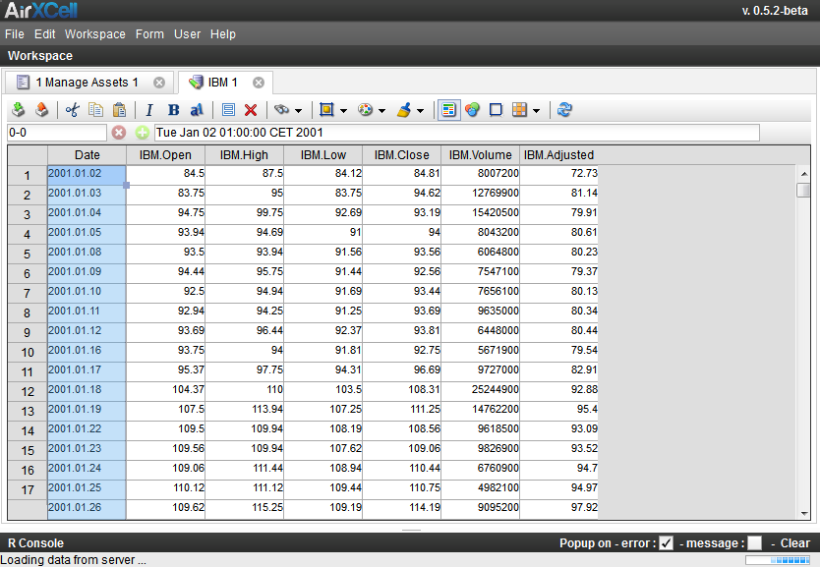This screenshot has height=567, width=820.
Task: Click the red X delete icon
Action: point(251,110)
